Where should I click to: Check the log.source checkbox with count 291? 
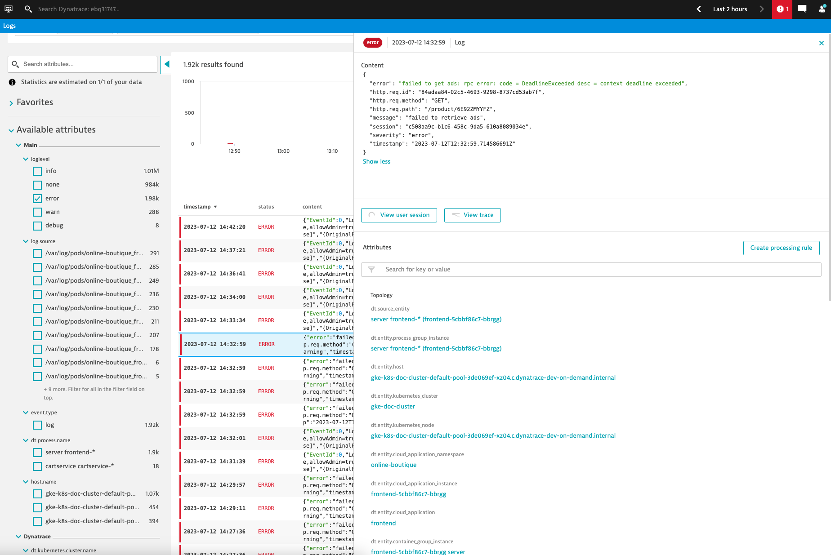tap(37, 253)
